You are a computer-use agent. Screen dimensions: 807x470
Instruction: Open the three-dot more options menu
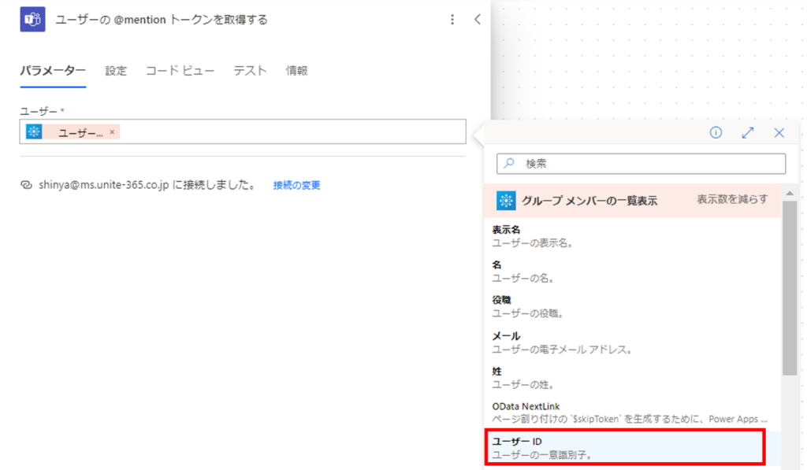(x=452, y=20)
